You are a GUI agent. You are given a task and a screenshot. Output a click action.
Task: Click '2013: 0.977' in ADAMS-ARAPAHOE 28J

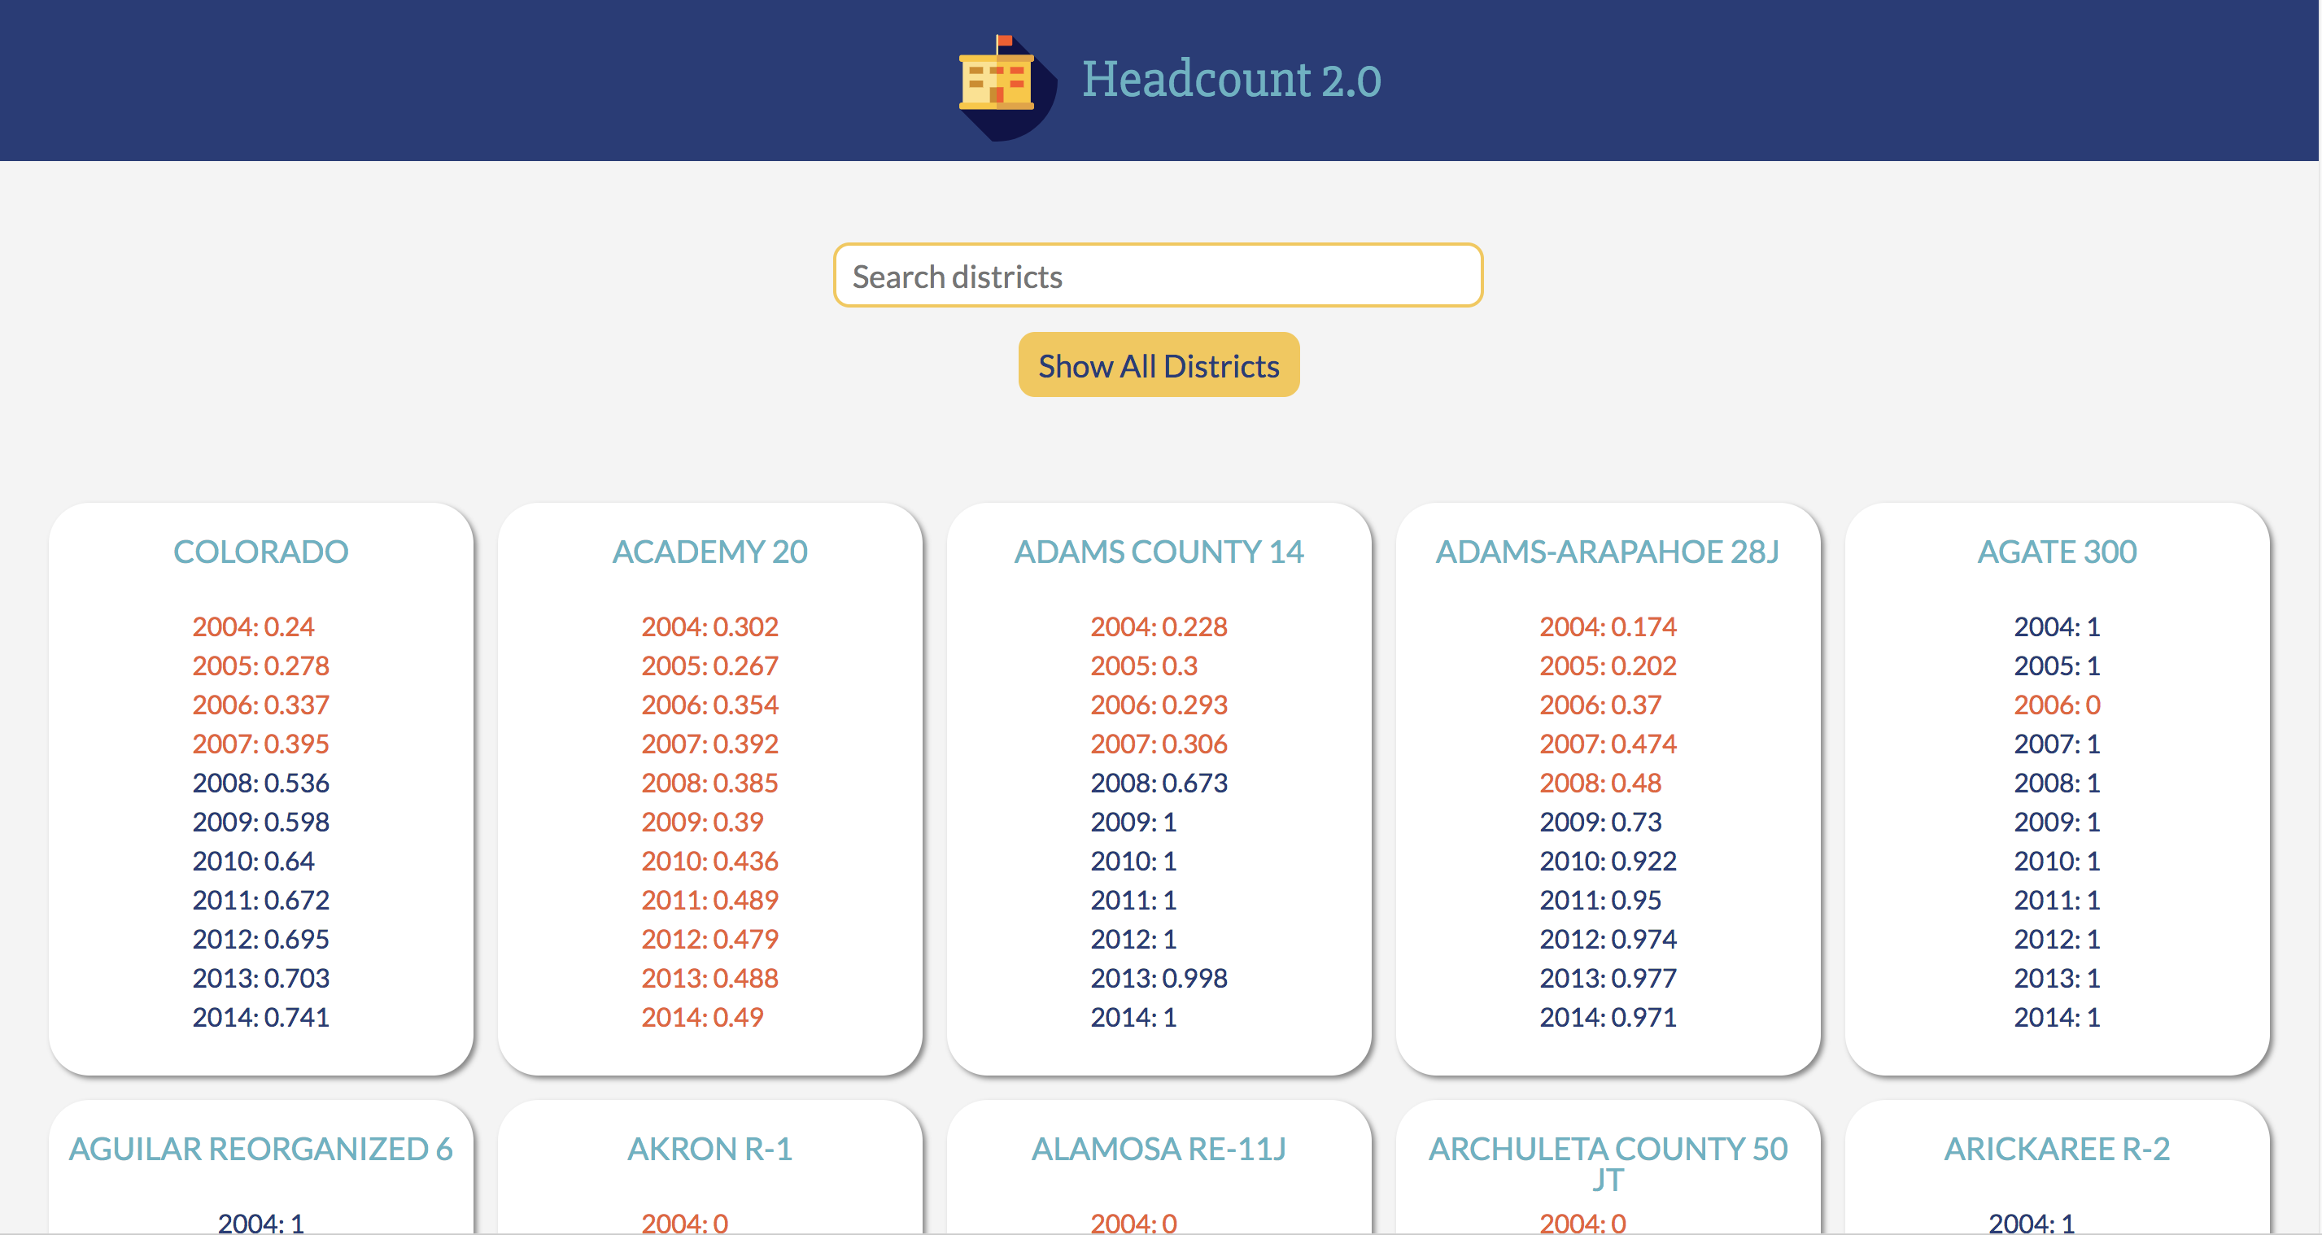pos(1608,978)
